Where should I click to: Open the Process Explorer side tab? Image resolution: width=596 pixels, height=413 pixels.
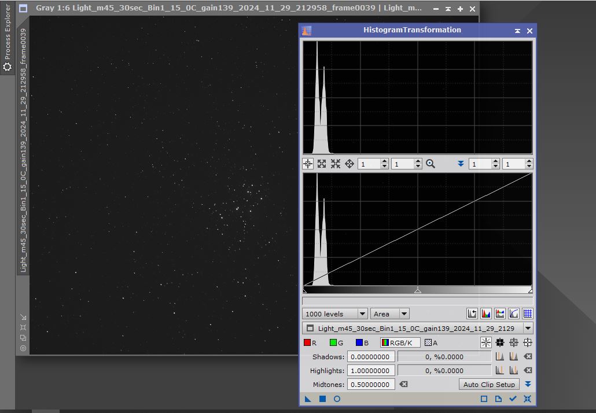pos(7,37)
